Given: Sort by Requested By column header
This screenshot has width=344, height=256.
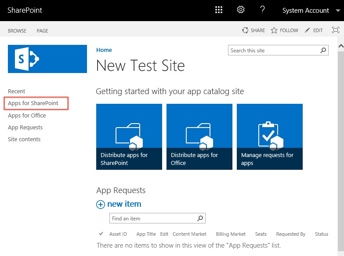Looking at the screenshot, I should 291,234.
